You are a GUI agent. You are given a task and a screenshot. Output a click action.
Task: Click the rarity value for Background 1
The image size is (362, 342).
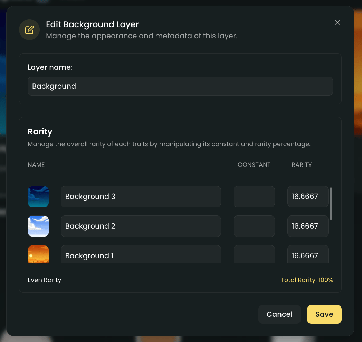tap(308, 254)
